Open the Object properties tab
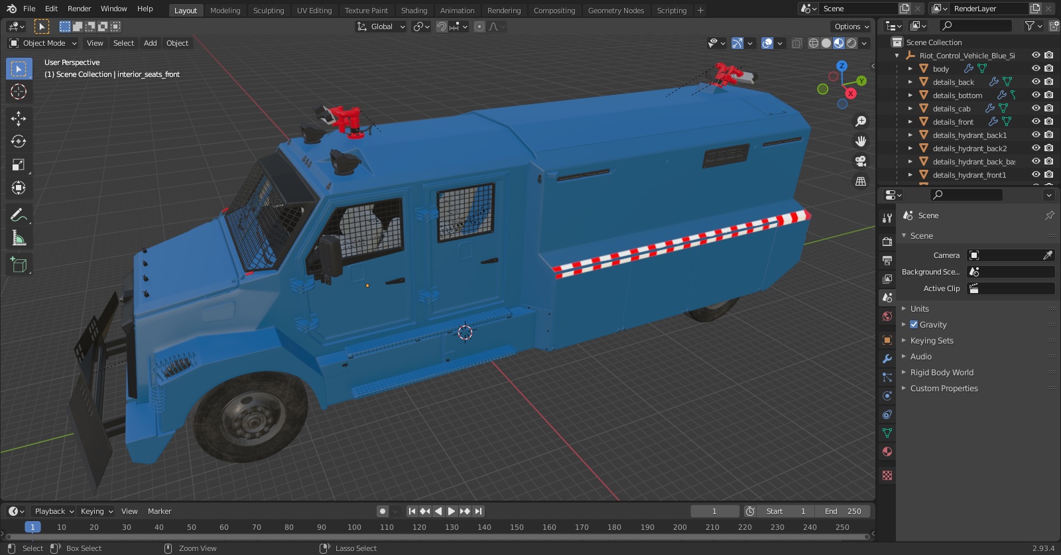 pyautogui.click(x=887, y=340)
